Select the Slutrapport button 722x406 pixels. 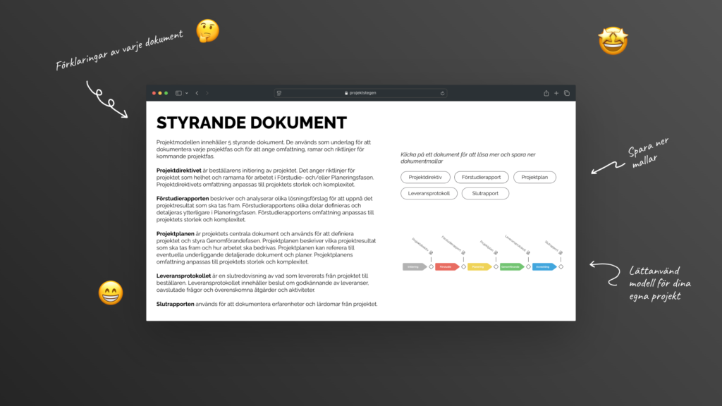click(485, 193)
